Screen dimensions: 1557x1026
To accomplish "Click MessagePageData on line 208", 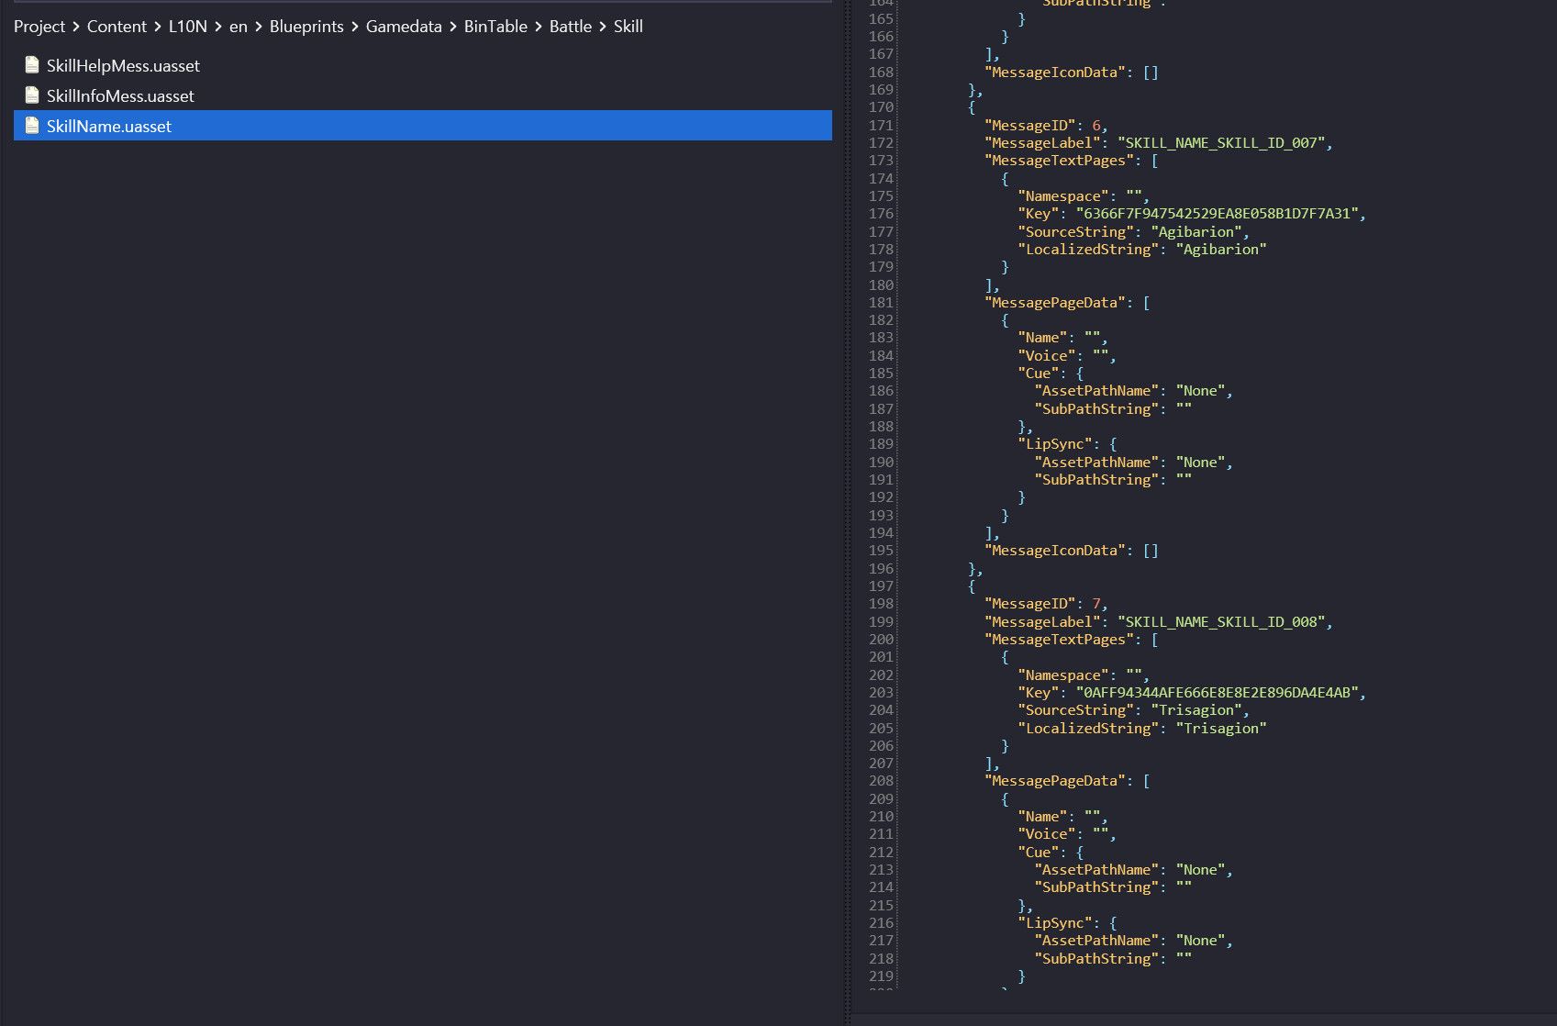I will (1055, 781).
